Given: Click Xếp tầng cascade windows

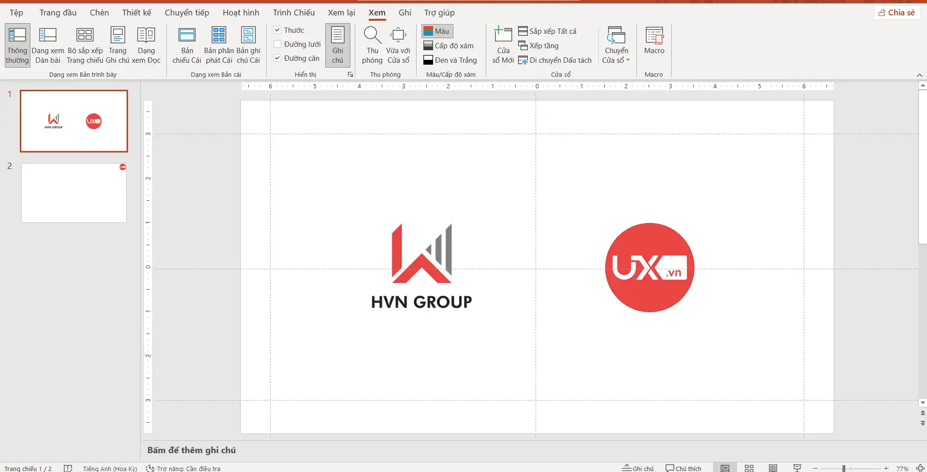Looking at the screenshot, I should 538,46.
